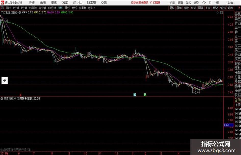Open the 版面 menu
Viewport: 241px width, 155px height.
180,3
